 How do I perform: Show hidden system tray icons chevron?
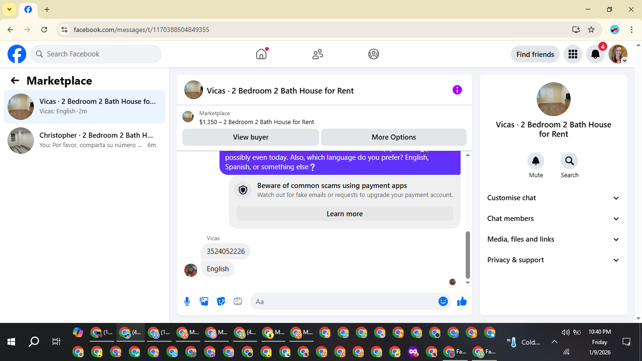(x=554, y=342)
